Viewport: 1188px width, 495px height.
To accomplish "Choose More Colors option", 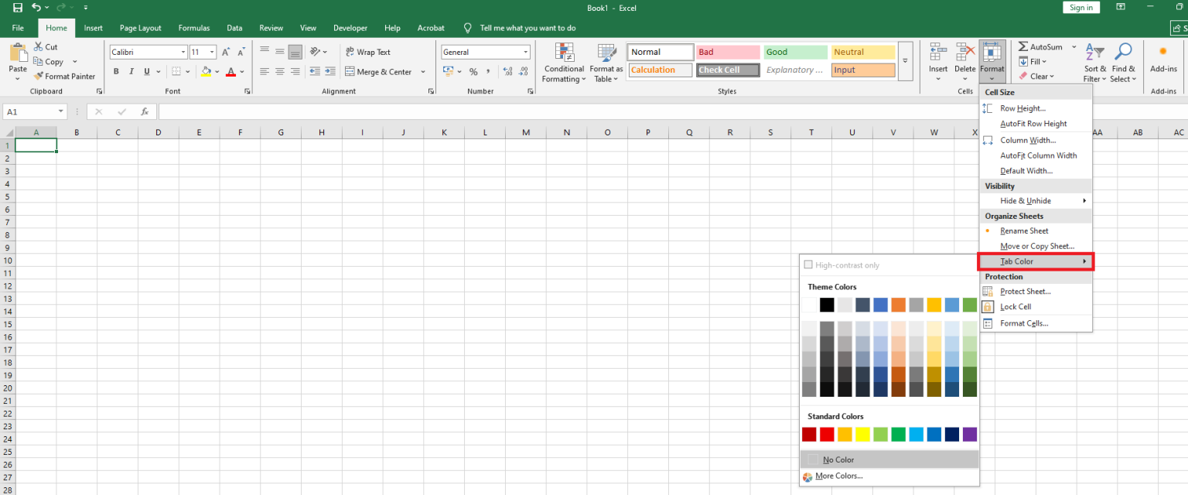I will coord(889,476).
